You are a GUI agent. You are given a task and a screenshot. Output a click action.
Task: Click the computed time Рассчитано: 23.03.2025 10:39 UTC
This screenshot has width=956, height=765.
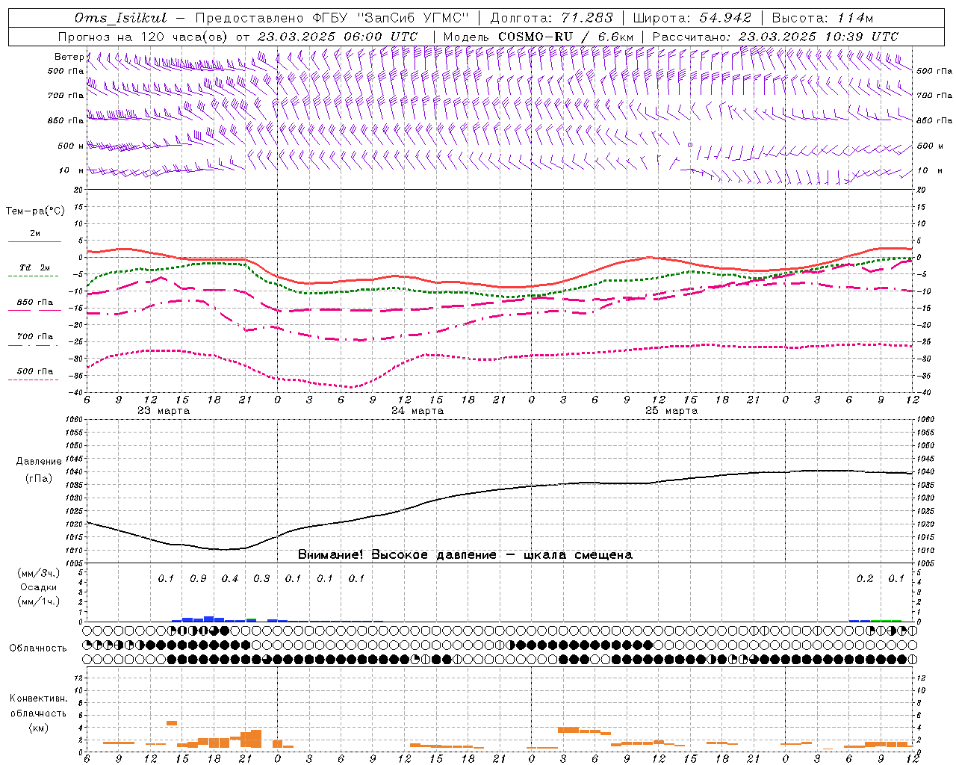pos(775,37)
